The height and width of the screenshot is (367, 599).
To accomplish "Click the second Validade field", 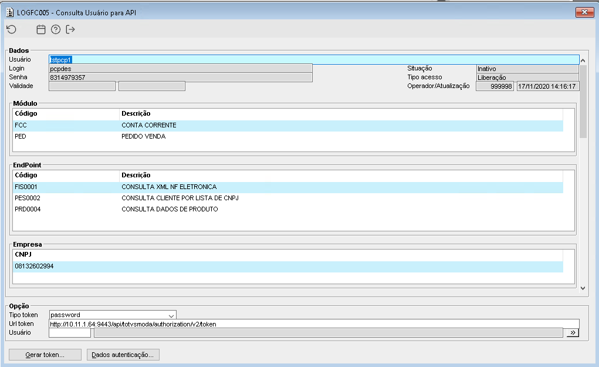I will click(152, 86).
